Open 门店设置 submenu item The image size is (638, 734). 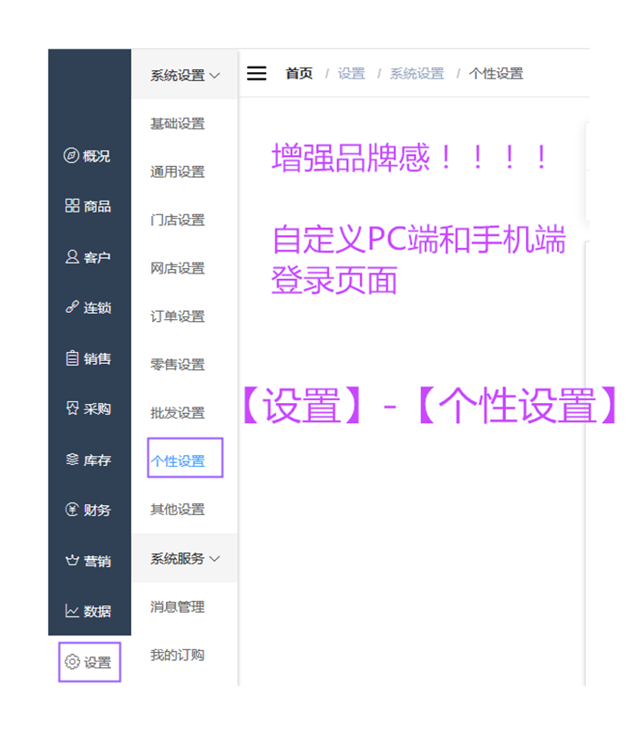click(x=178, y=220)
